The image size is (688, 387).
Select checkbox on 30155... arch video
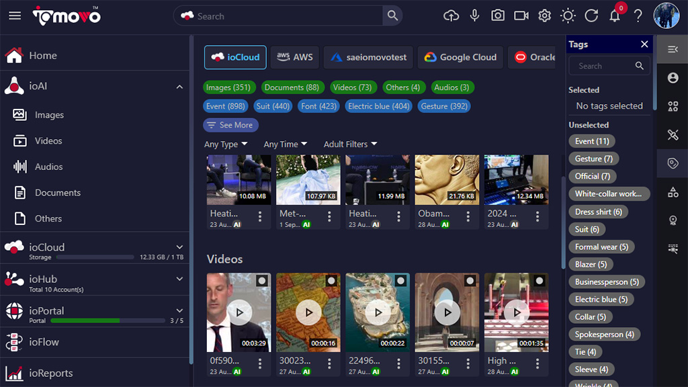(470, 281)
